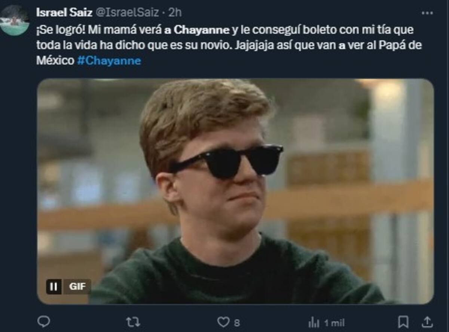Open the Israel Saiz display name link
The height and width of the screenshot is (332, 449).
pyautogui.click(x=64, y=12)
